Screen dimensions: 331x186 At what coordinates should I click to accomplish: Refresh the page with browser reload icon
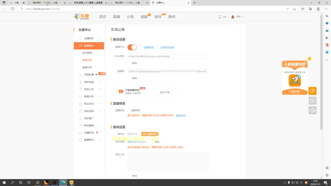point(12,9)
